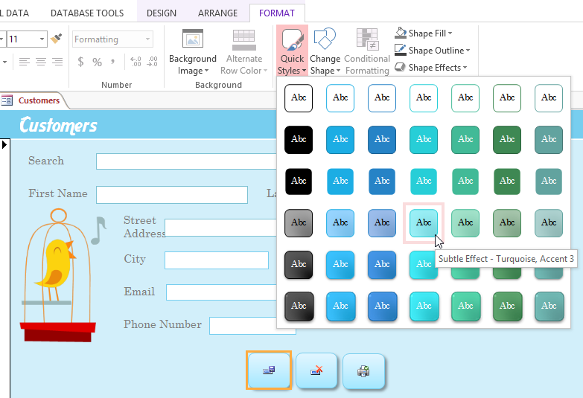Viewport: 583px width, 398px height.
Task: Click the City text box
Action: 217,260
